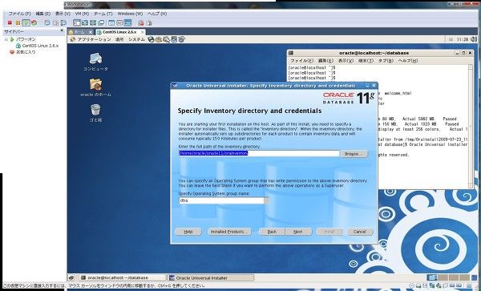Open the 表示 (V) menu in VMware

[x=63, y=14]
